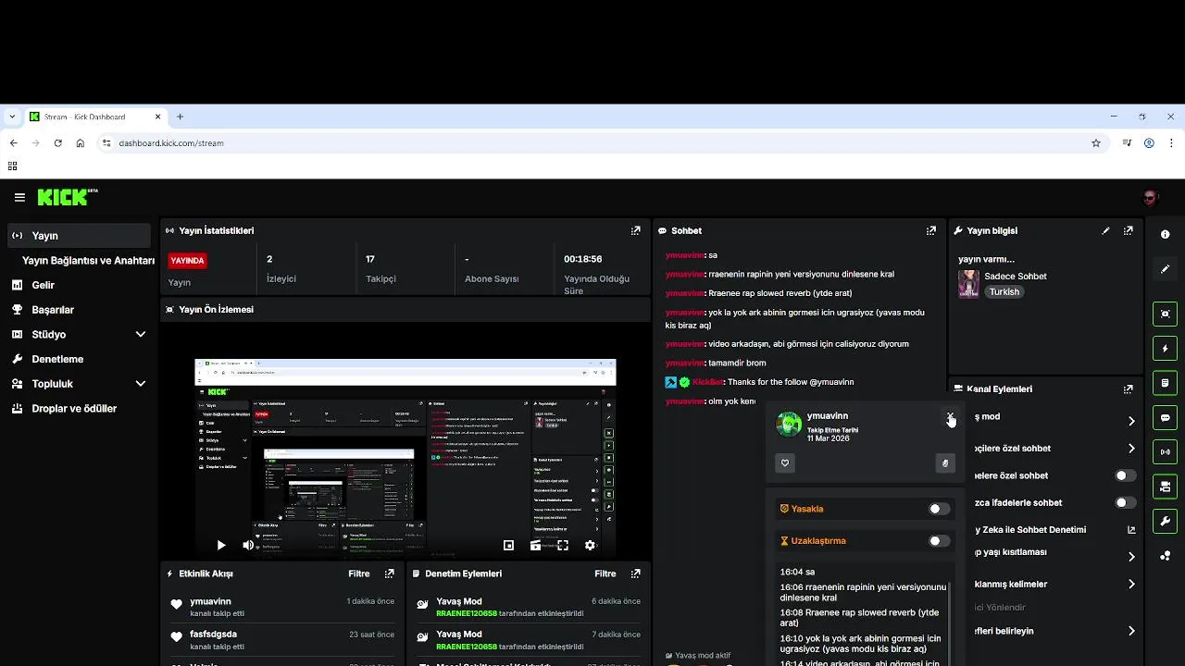This screenshot has height=666, width=1185.
Task: Enable the Uzaklaştırma timeout toggle
Action: click(939, 541)
